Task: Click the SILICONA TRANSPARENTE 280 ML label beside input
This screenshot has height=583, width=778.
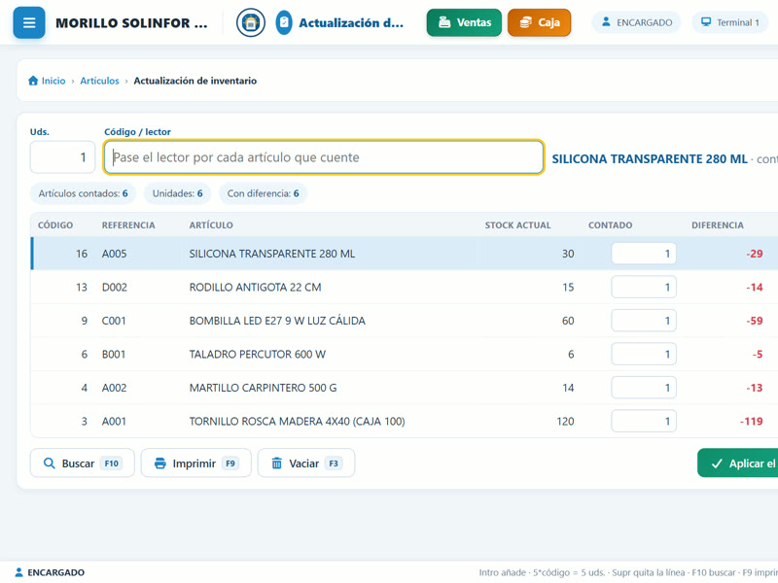Action: tap(650, 159)
